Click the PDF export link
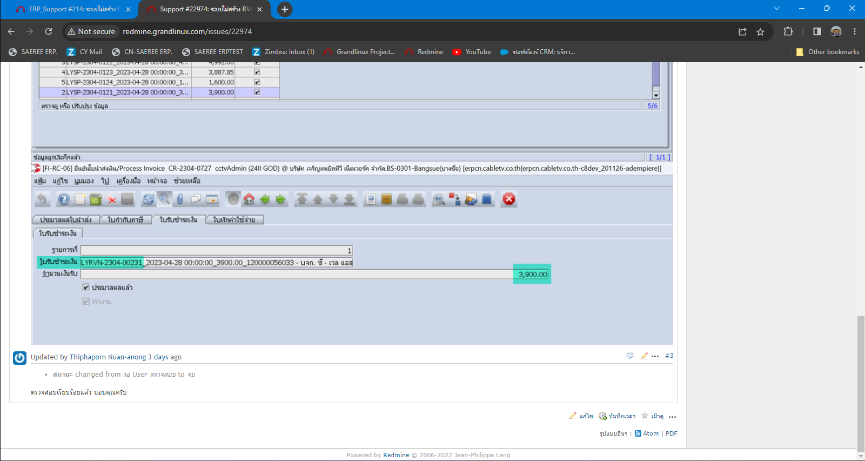This screenshot has width=865, height=461. click(671, 433)
